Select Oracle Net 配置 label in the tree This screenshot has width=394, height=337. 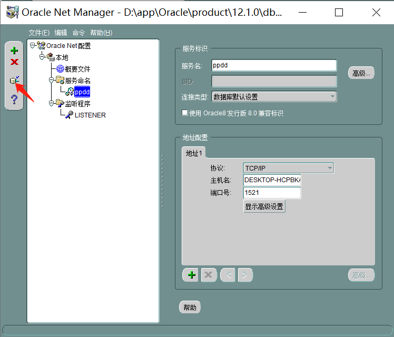[x=68, y=46]
